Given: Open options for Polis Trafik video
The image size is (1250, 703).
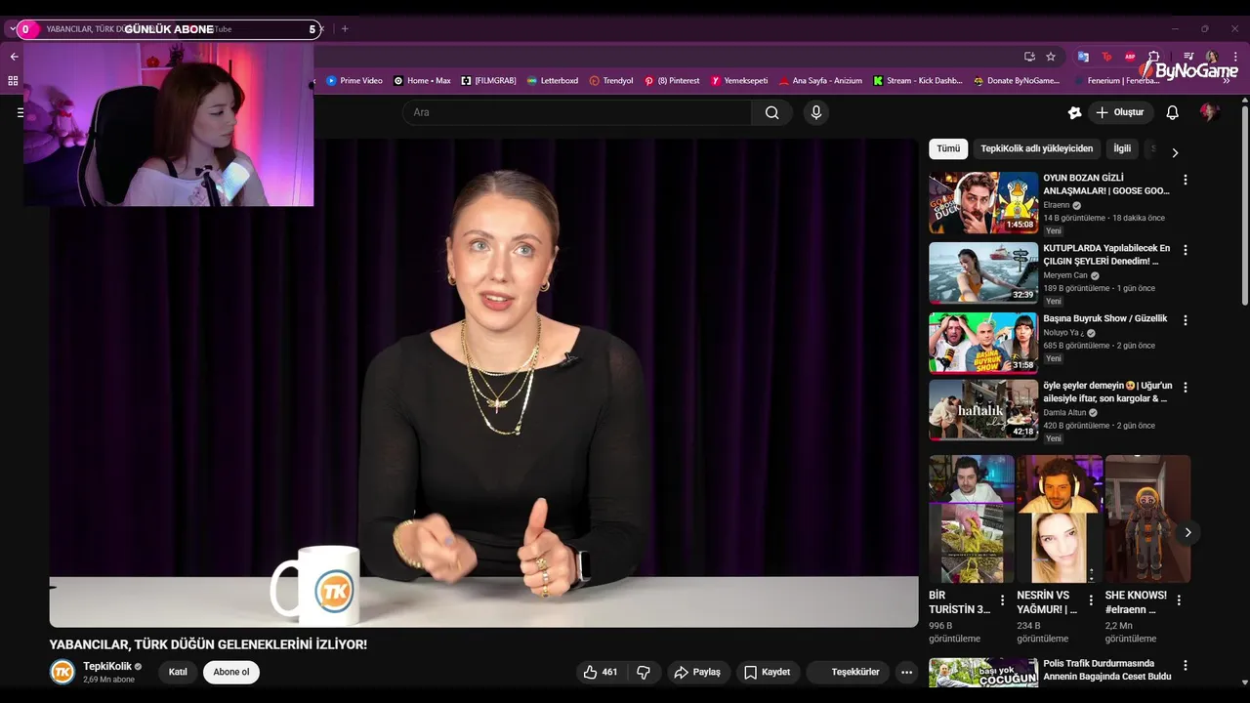Looking at the screenshot, I should tap(1186, 666).
